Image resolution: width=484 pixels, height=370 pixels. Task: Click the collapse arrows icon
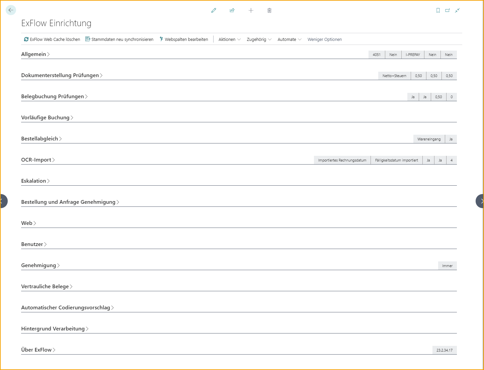click(457, 10)
